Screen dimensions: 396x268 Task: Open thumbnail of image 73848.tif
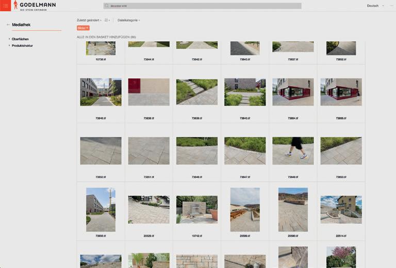click(x=197, y=150)
